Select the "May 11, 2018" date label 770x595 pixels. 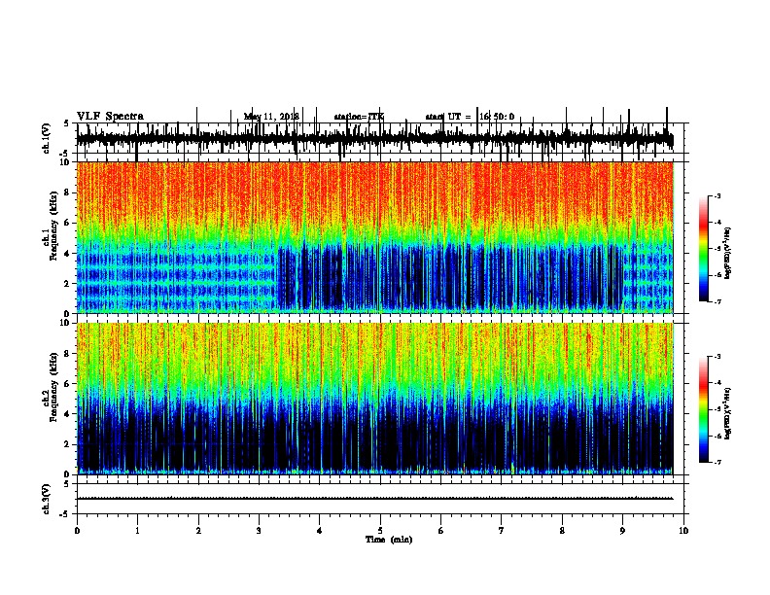pos(271,117)
